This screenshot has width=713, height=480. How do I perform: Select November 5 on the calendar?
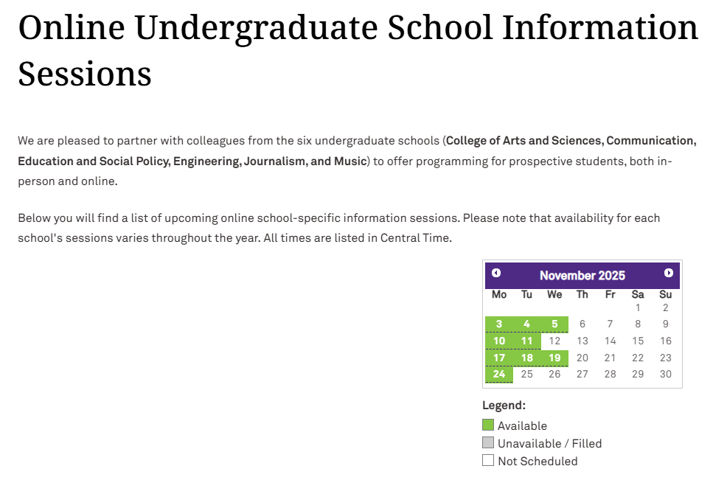[x=554, y=324]
